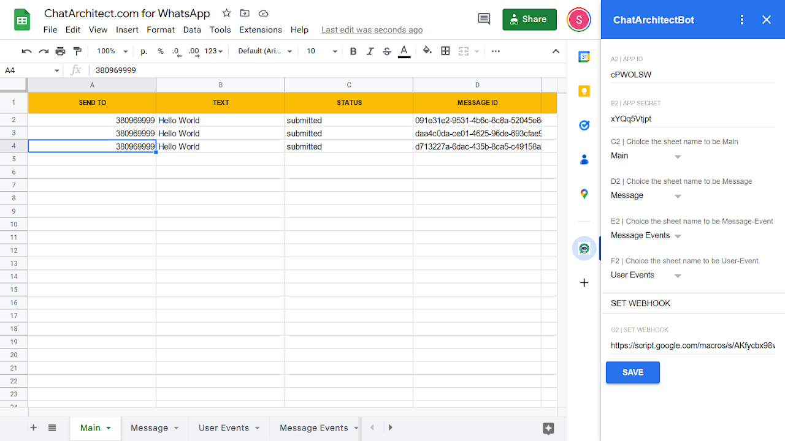This screenshot has height=441, width=785.
Task: Click the undo arrow icon
Action: (27, 51)
